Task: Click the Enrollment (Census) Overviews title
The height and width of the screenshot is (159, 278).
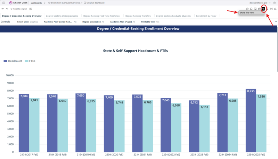Action: 65,3
